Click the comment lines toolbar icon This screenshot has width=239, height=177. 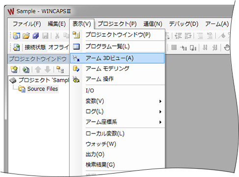[x=200, y=36]
